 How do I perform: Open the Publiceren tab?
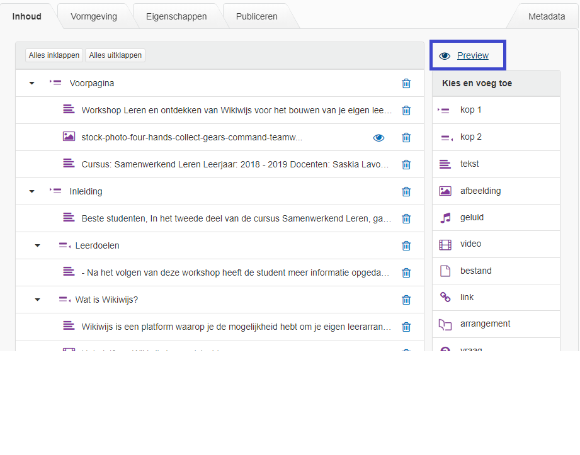click(x=256, y=16)
